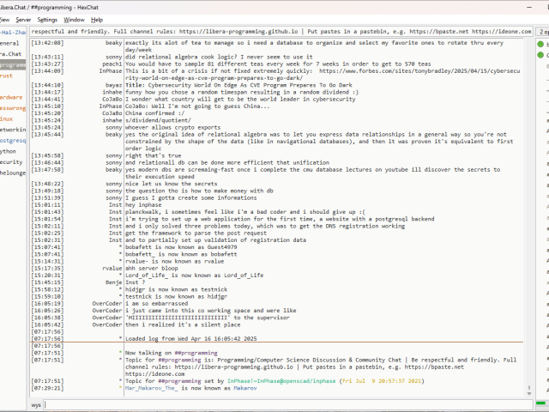Switch to the postgresql channel
Viewport: 549px width, 412px height.
(x=13, y=140)
